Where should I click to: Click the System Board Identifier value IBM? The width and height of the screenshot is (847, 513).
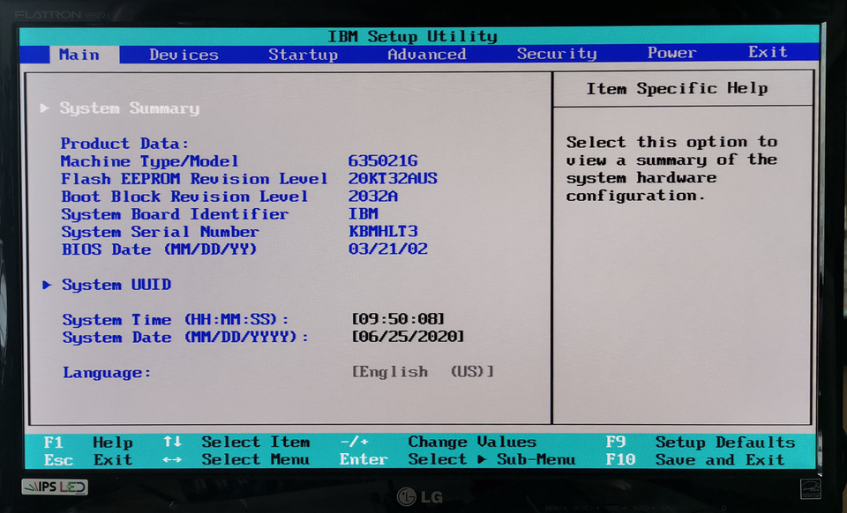tap(363, 213)
